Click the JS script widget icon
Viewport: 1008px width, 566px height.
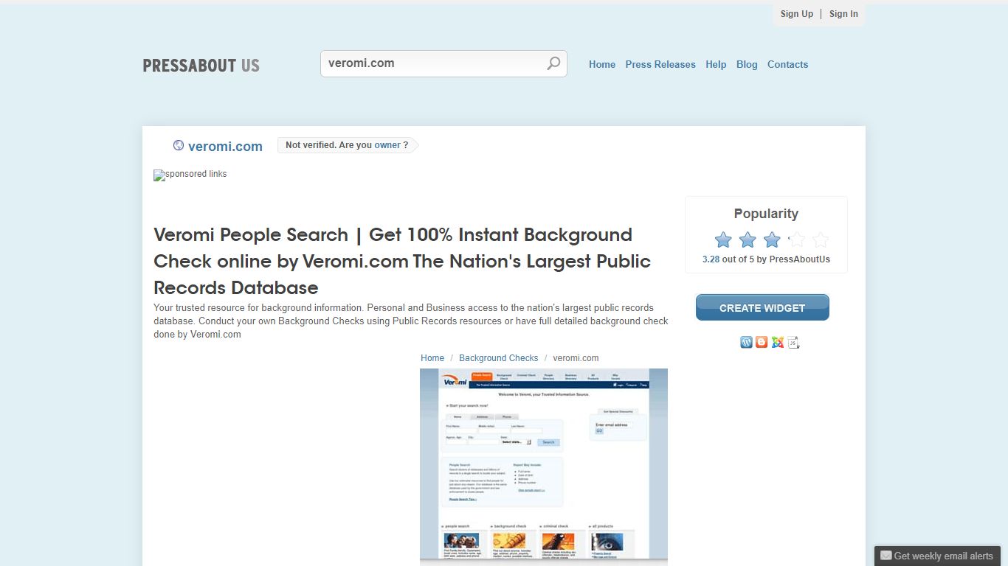click(793, 342)
